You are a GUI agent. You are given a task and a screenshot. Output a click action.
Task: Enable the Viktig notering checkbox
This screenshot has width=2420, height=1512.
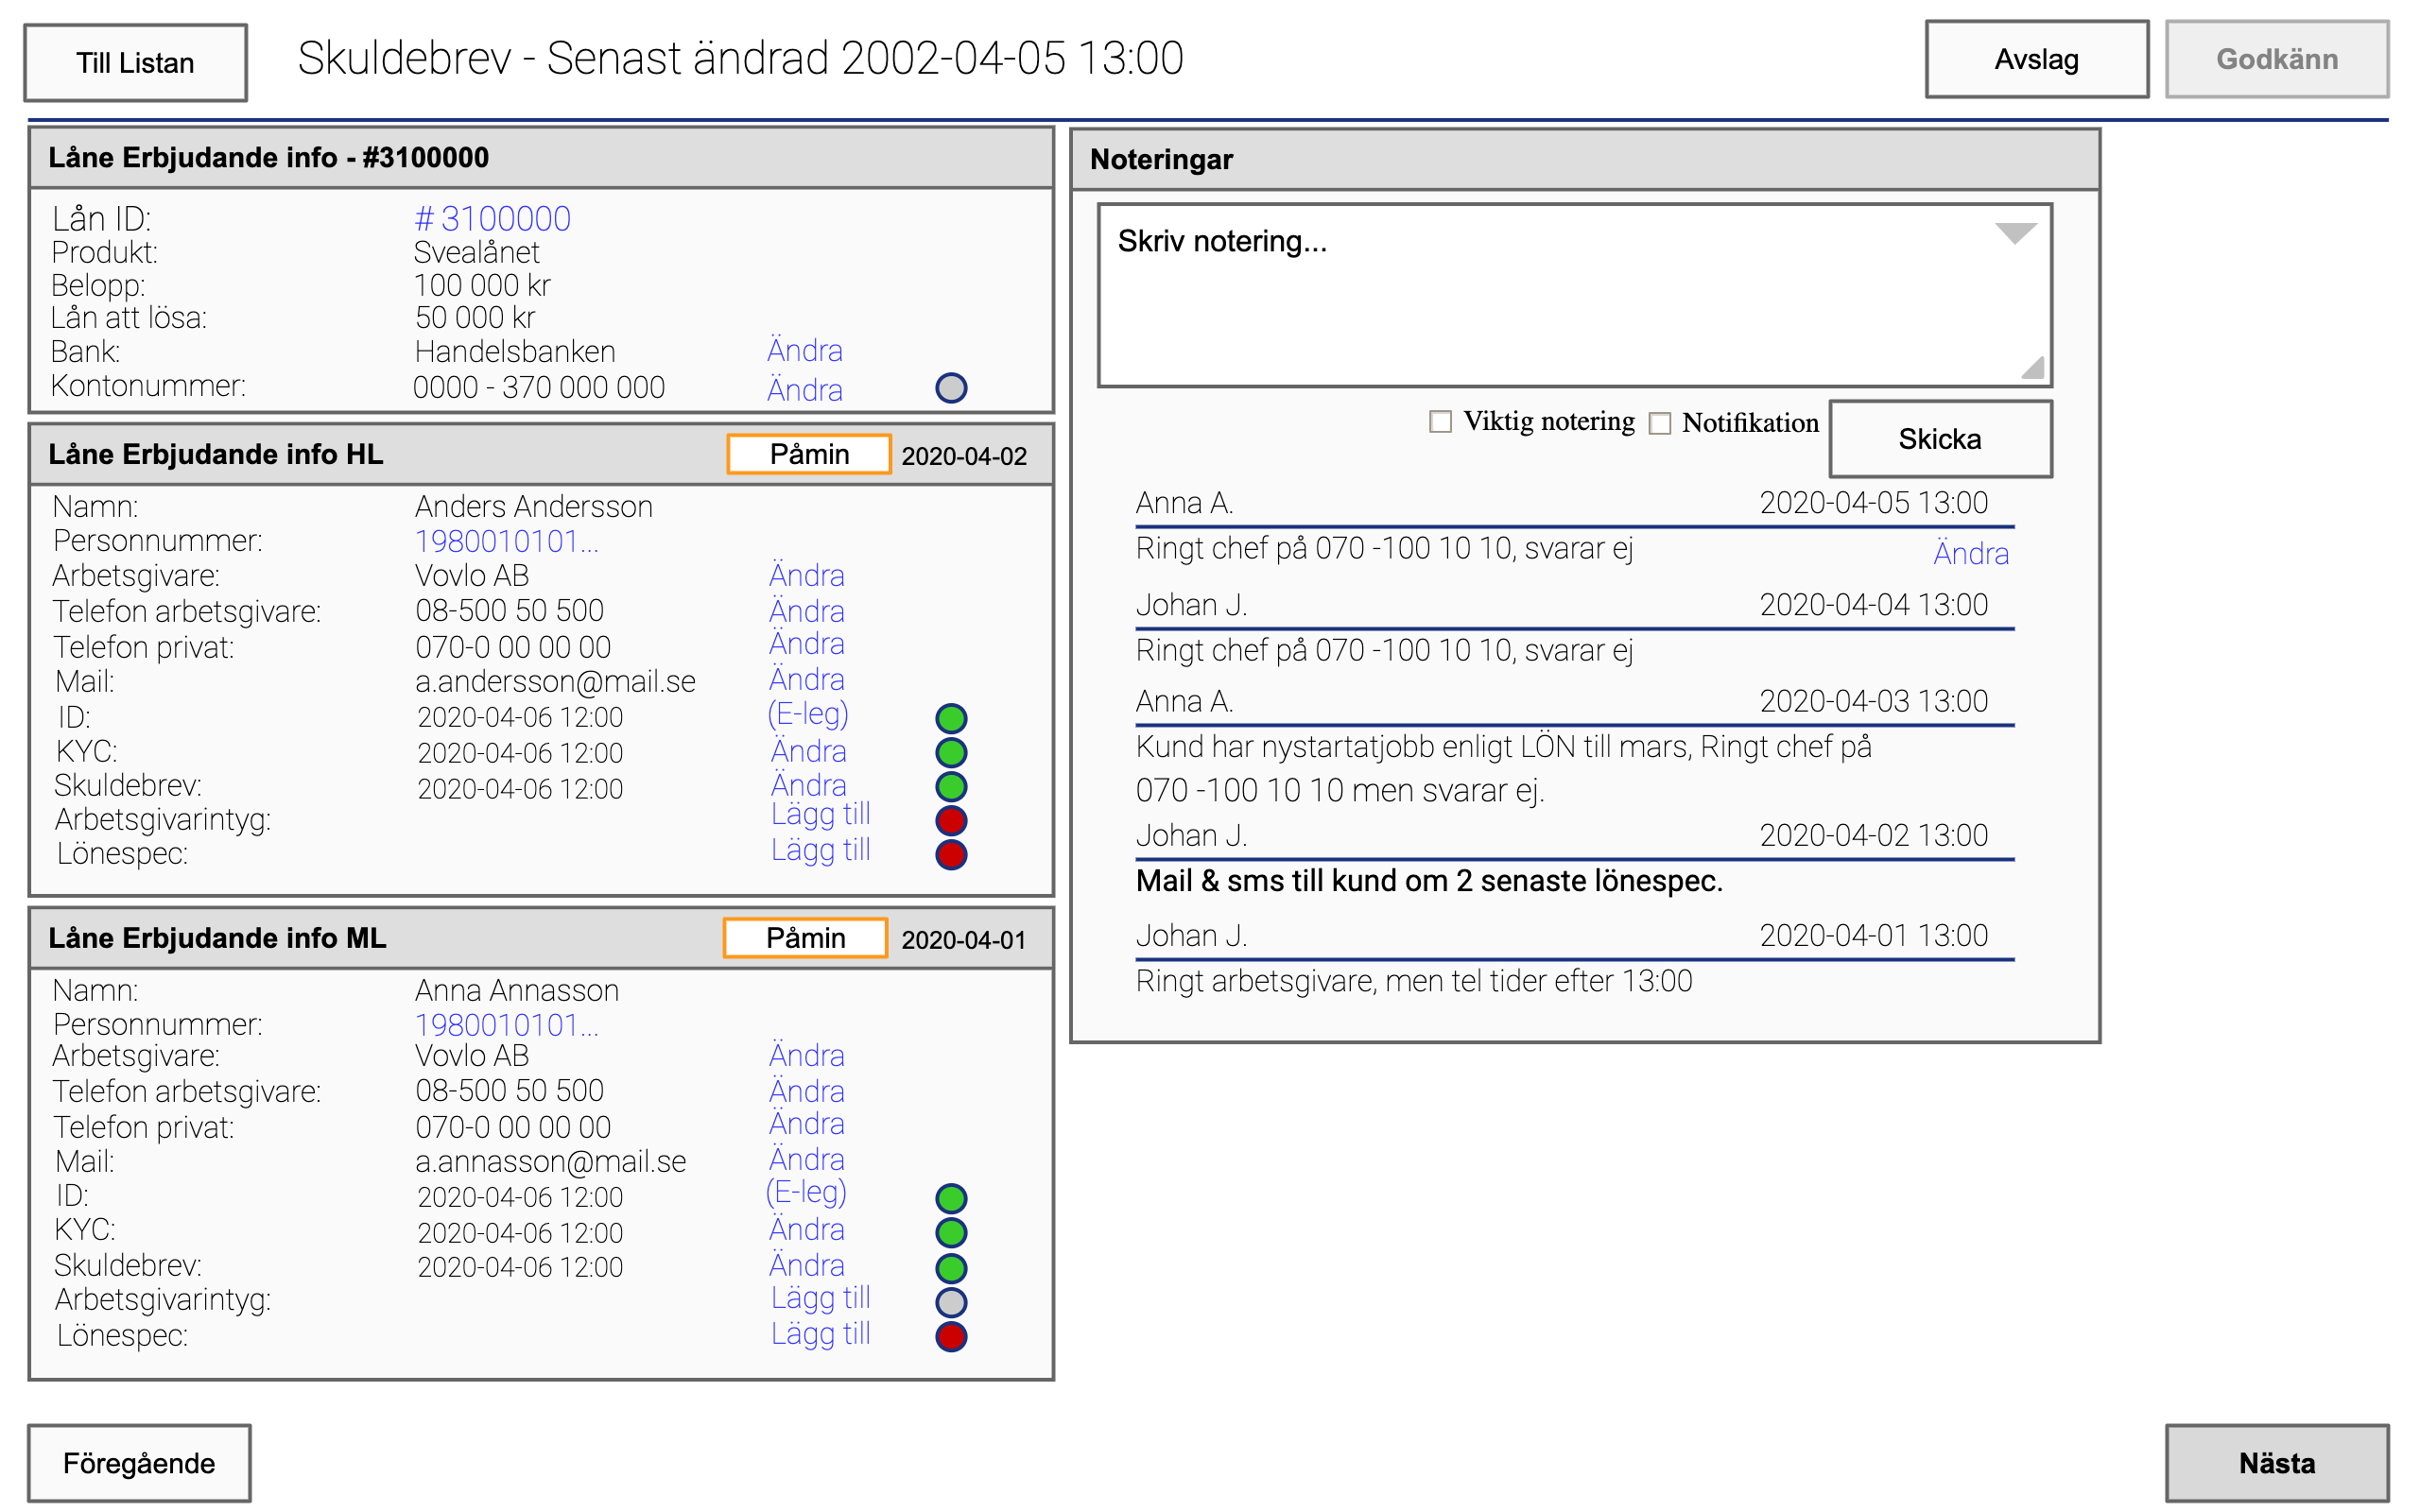1440,422
